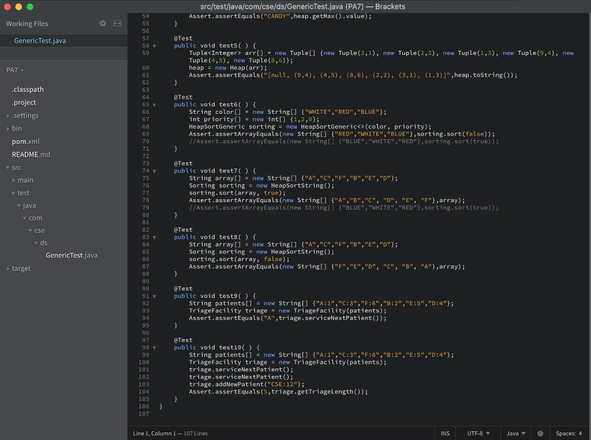The height and width of the screenshot is (440, 591).
Task: Open pom.xml in file tree
Action: (25, 142)
